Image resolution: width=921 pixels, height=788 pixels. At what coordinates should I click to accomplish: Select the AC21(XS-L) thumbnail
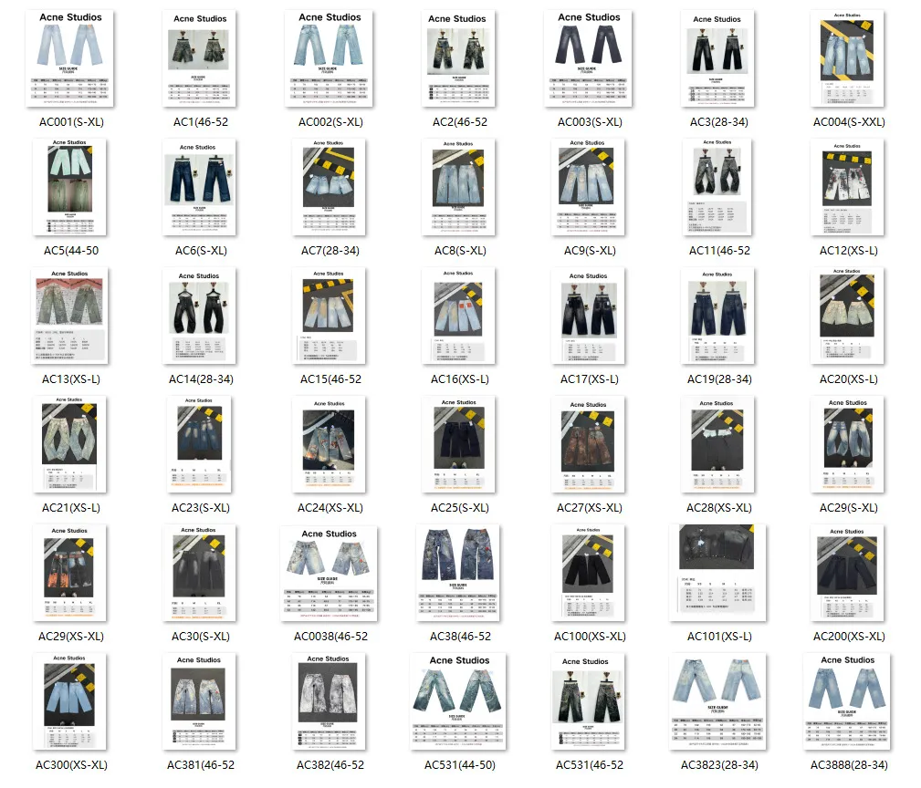coord(70,444)
